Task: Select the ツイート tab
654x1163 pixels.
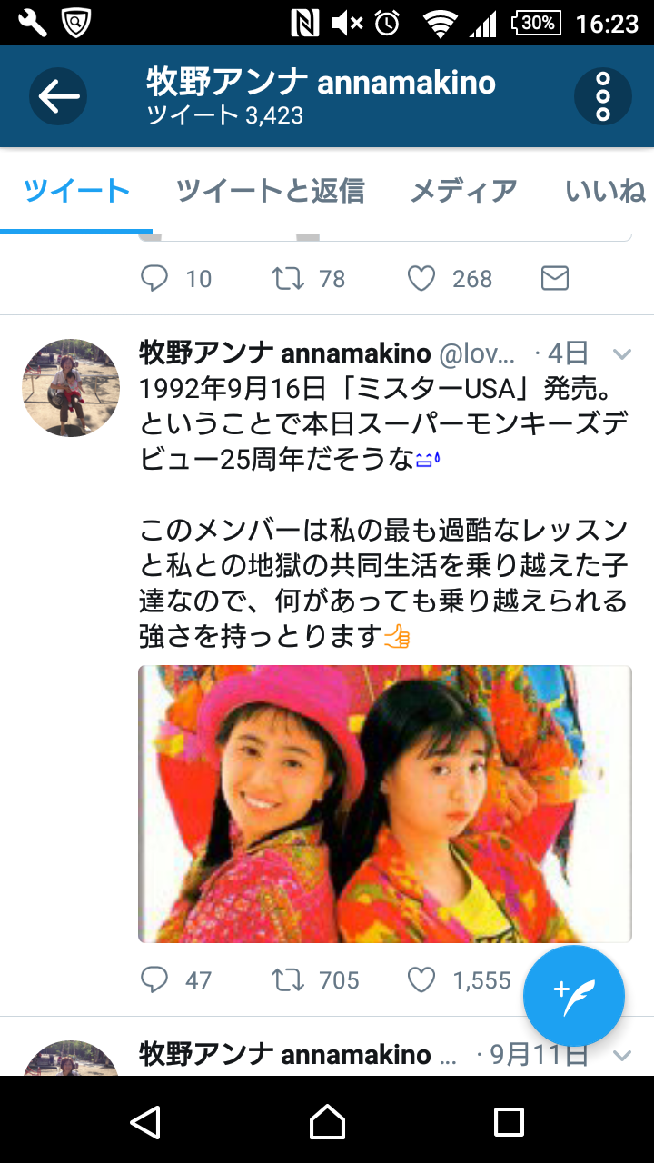Action: click(76, 191)
